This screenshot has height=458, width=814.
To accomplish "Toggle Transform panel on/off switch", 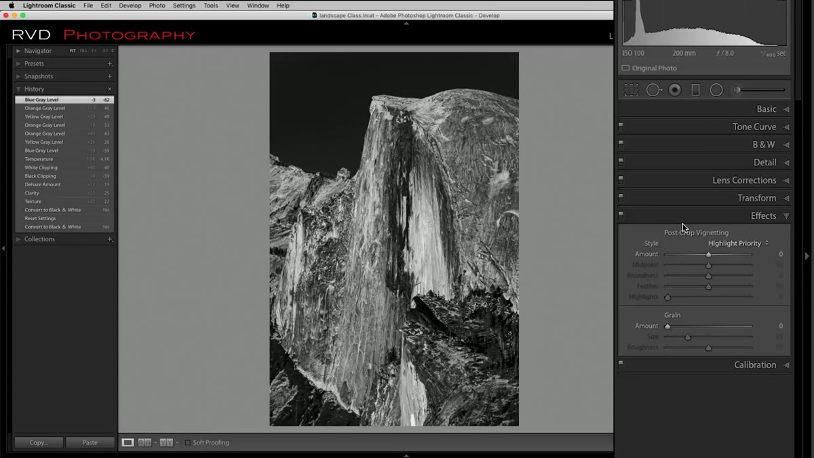I will coord(621,196).
